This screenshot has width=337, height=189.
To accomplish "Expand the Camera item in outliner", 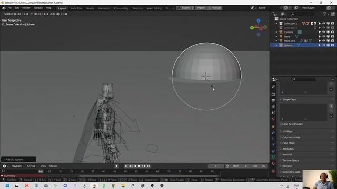I will tap(276, 32).
